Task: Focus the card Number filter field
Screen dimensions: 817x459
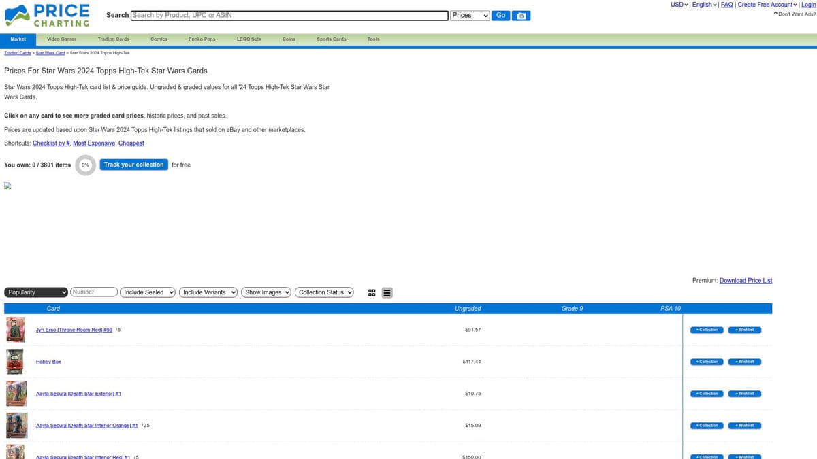Action: [x=93, y=292]
